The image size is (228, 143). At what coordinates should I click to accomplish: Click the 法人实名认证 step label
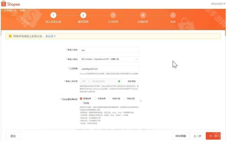[x=53, y=22]
